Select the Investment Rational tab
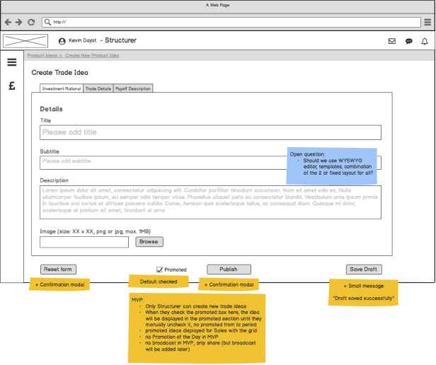This screenshot has height=365, width=436. (62, 88)
